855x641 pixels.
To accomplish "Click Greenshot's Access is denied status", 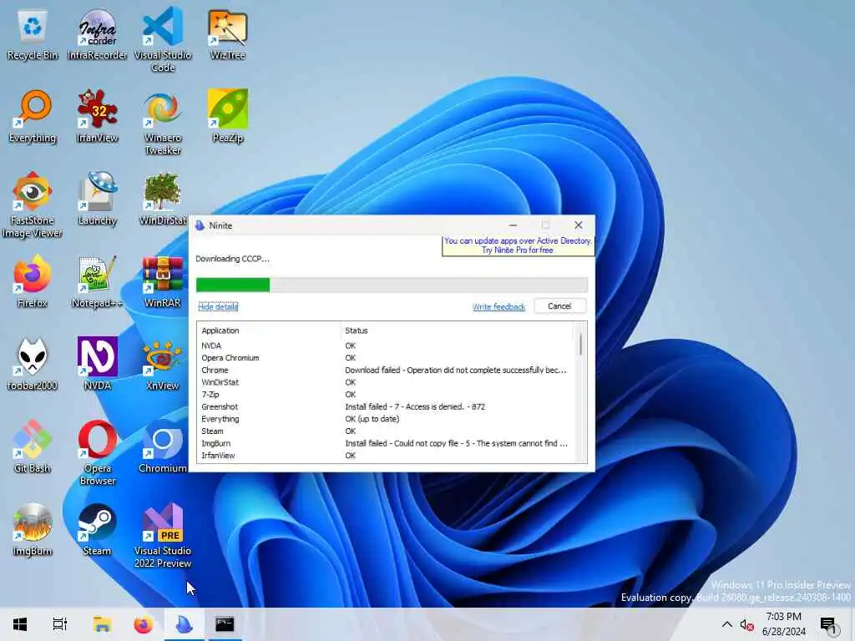I will click(415, 406).
